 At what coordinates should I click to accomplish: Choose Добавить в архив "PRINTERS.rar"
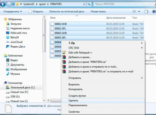coord(103,62)
